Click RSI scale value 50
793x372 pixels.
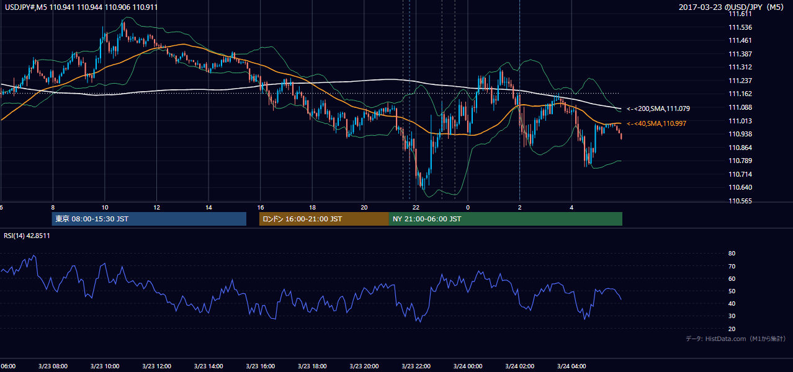tap(732, 291)
